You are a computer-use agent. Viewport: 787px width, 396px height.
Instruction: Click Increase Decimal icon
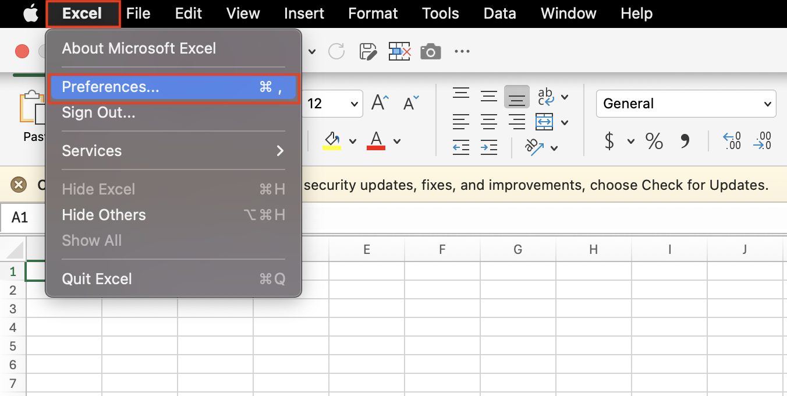coord(732,140)
